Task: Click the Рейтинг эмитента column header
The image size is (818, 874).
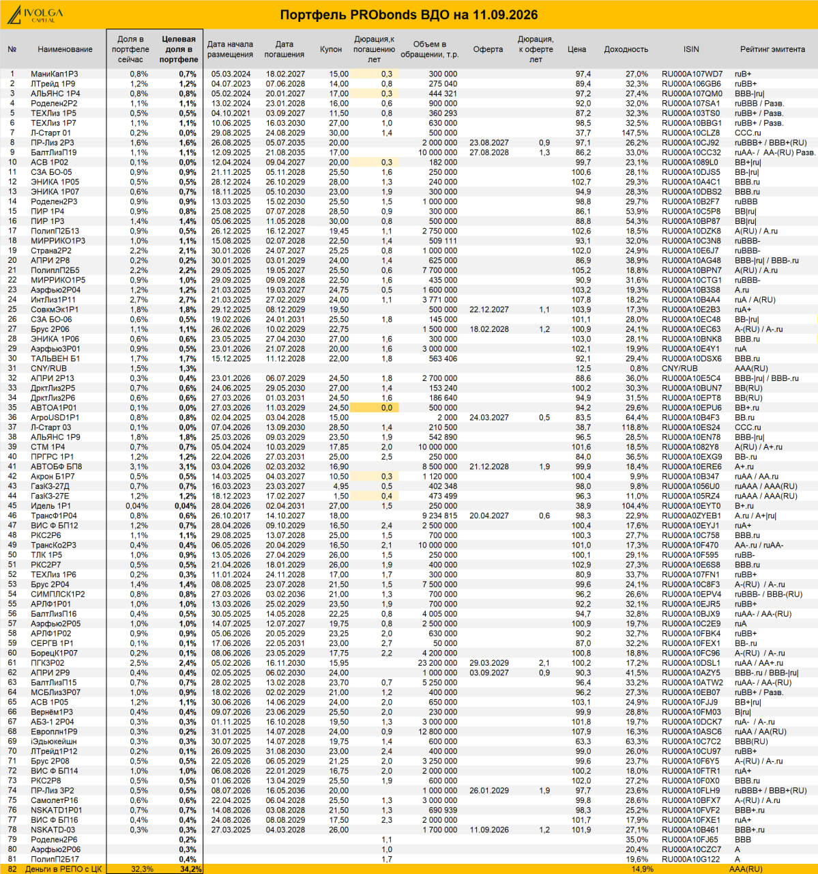Action: pos(772,49)
